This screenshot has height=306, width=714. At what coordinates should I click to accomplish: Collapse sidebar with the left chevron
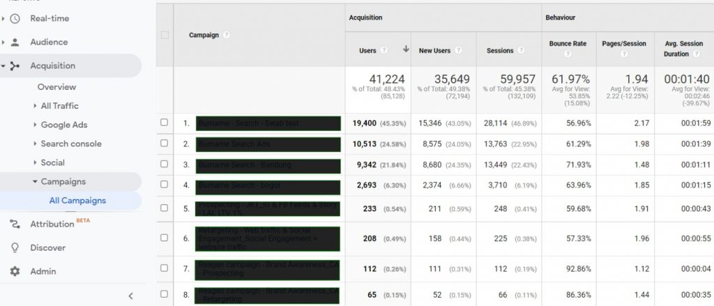point(130,296)
